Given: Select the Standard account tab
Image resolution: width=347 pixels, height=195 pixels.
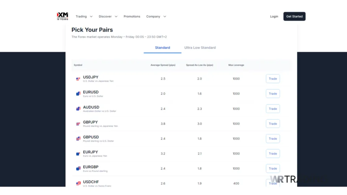Looking at the screenshot, I should [163, 48].
